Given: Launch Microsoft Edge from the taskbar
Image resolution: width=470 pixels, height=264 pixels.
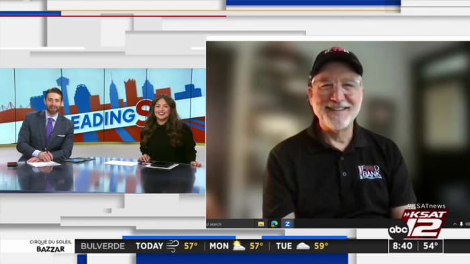Looking at the screenshot, I should click(274, 224).
